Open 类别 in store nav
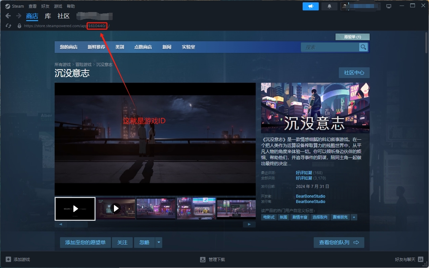Viewport: 429px width, 268px height. 120,47
